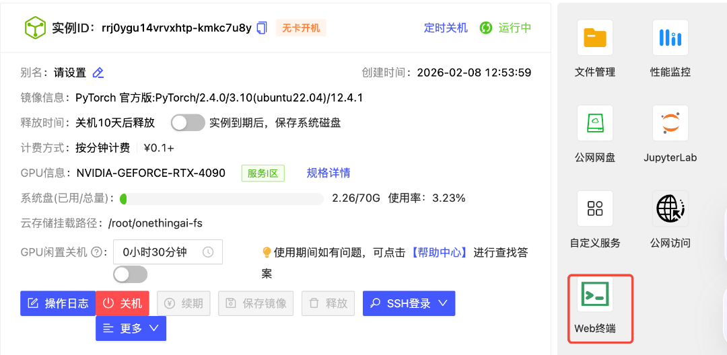Open the 规格详情 specification details link
The width and height of the screenshot is (727, 355).
[328, 173]
